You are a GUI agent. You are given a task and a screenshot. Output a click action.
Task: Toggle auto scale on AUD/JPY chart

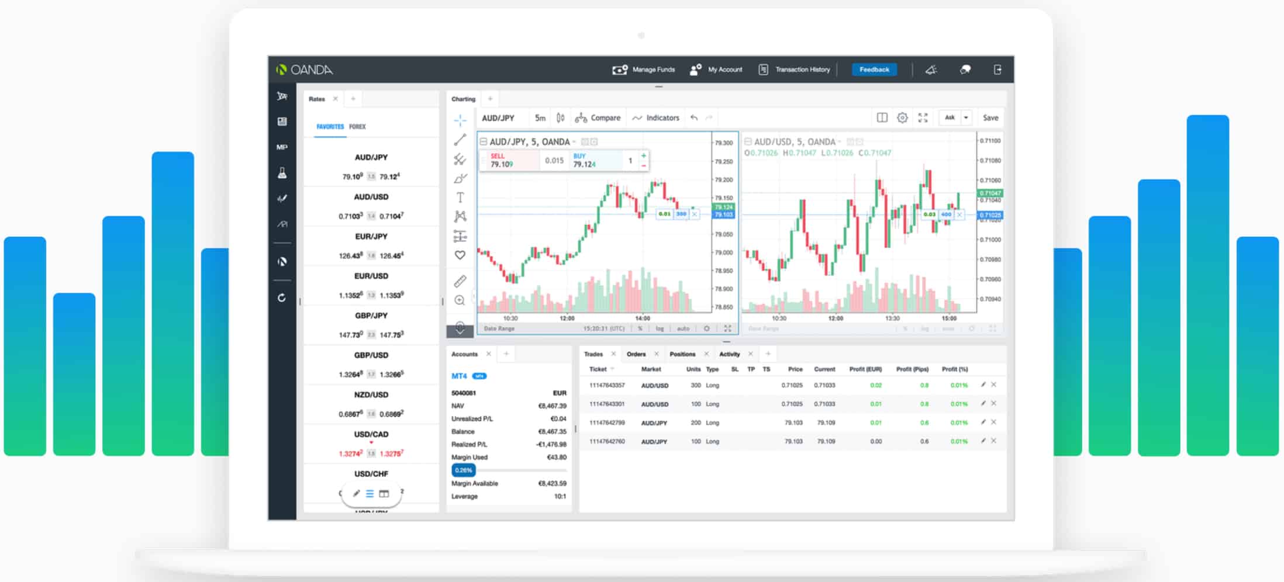683,329
